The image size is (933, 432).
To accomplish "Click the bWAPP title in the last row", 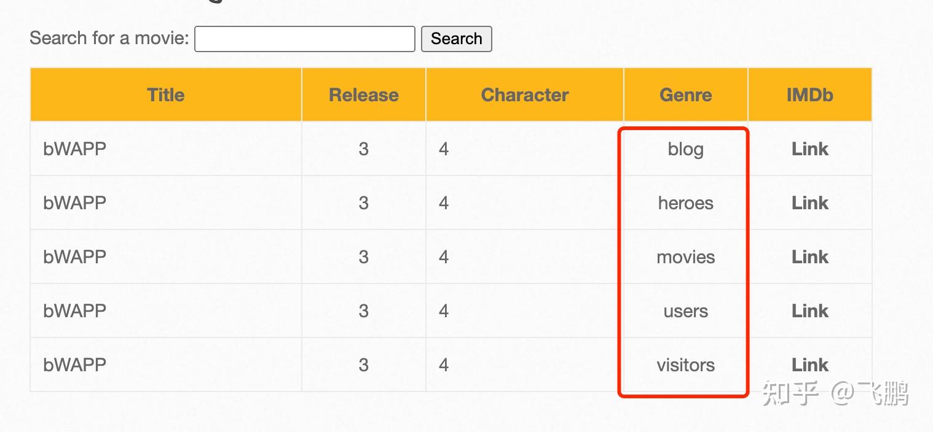I will (x=74, y=364).
